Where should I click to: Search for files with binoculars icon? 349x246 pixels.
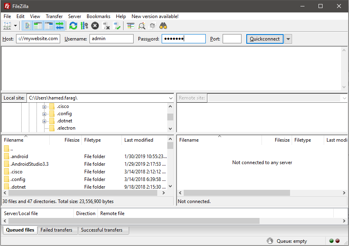(x=163, y=26)
